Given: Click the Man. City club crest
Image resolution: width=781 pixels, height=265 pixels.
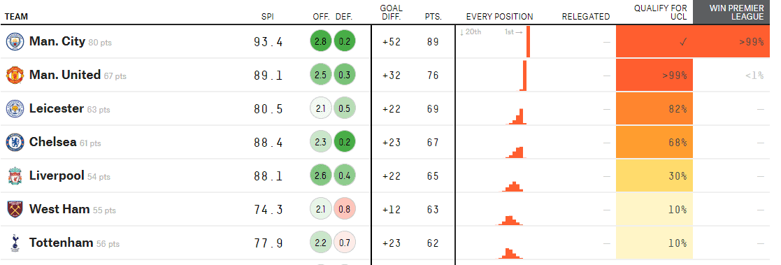Looking at the screenshot, I should pos(15,41).
